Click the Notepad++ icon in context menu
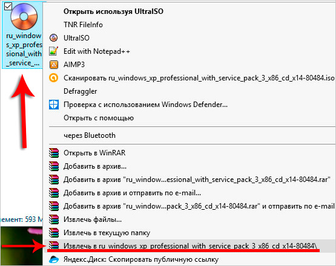 click(53, 51)
